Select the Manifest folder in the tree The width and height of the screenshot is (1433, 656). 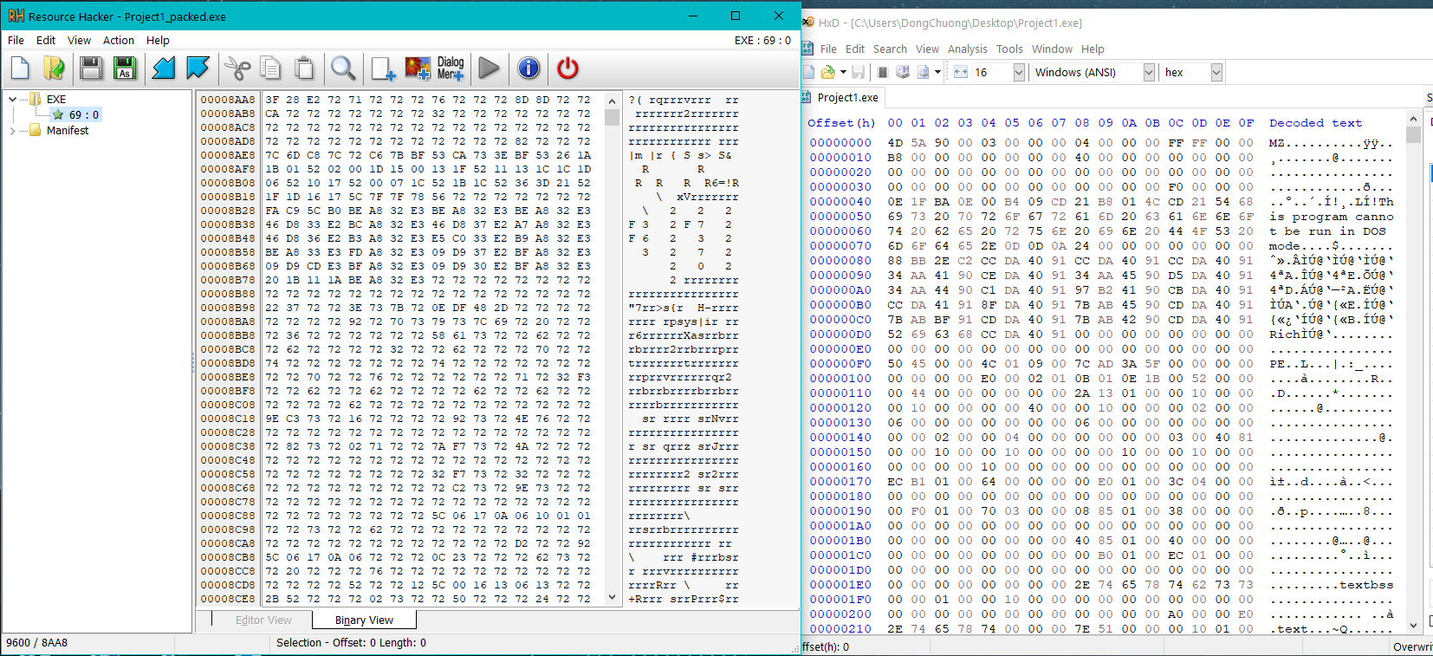(x=68, y=131)
